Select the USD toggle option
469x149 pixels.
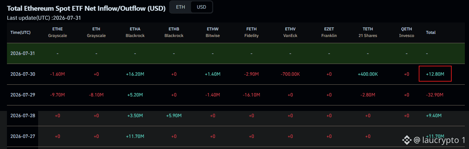[x=201, y=7]
